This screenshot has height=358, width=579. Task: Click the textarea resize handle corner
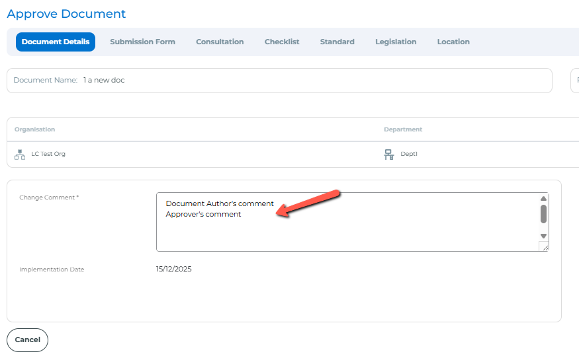543,246
